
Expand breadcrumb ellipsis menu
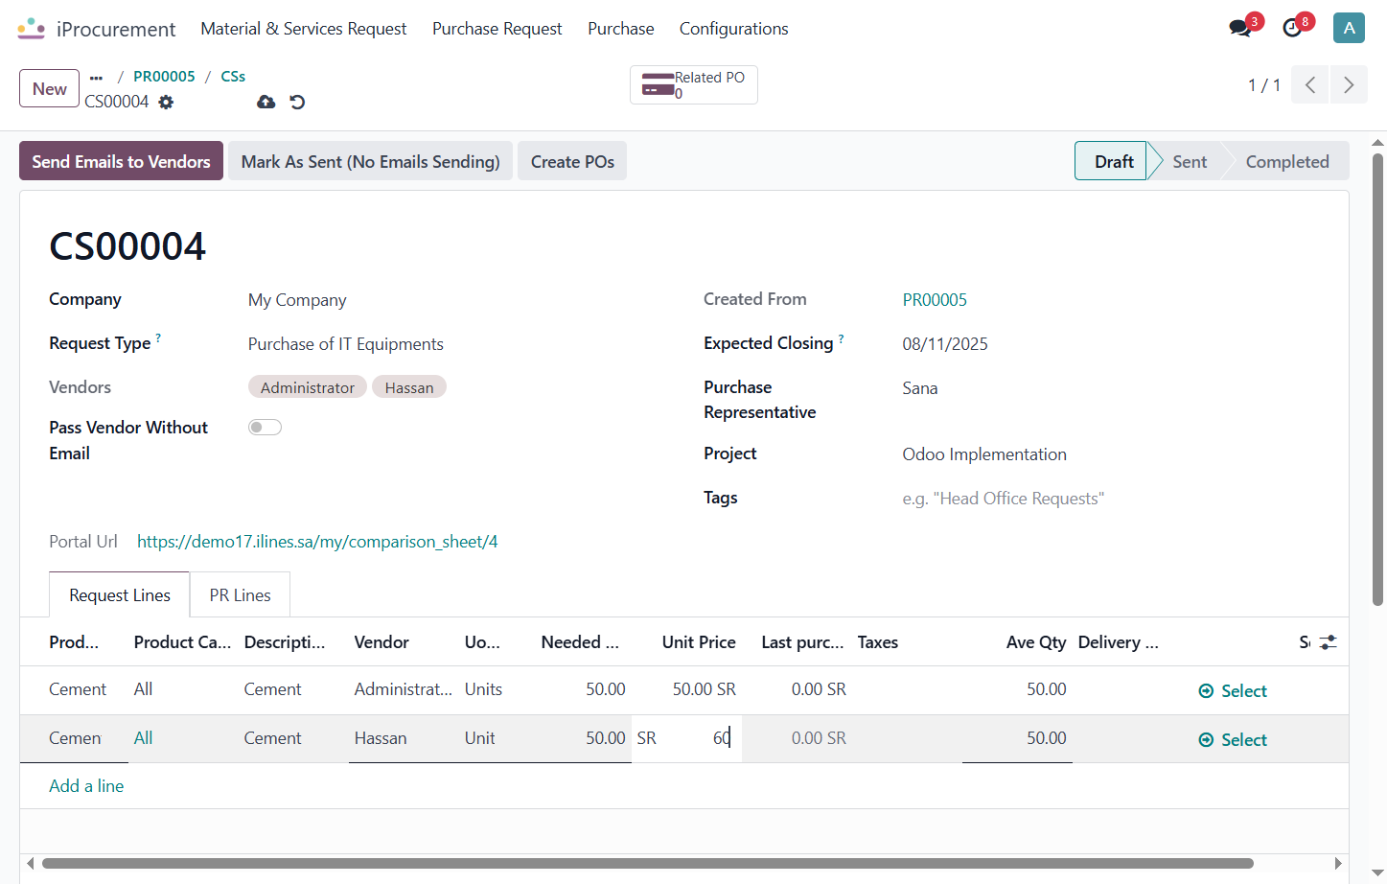coord(96,77)
